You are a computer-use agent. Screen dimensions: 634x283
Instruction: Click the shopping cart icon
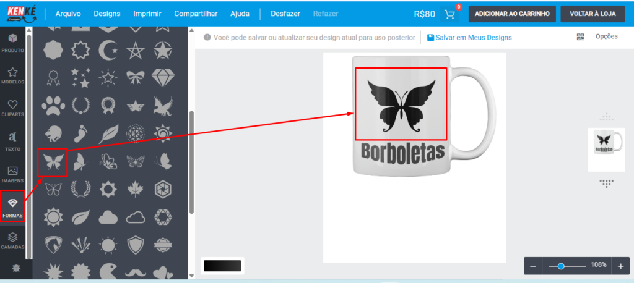(449, 14)
